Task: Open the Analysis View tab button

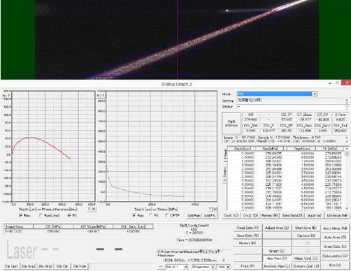Action: 277,266
